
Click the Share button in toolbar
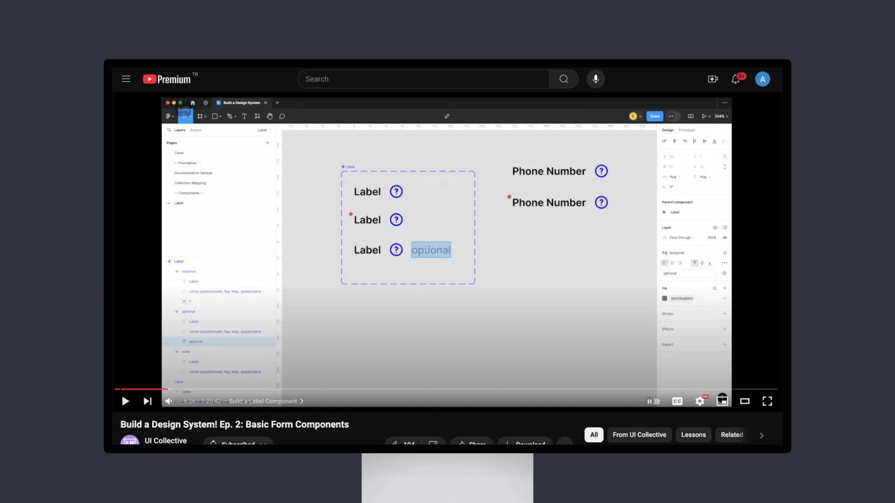click(x=654, y=116)
